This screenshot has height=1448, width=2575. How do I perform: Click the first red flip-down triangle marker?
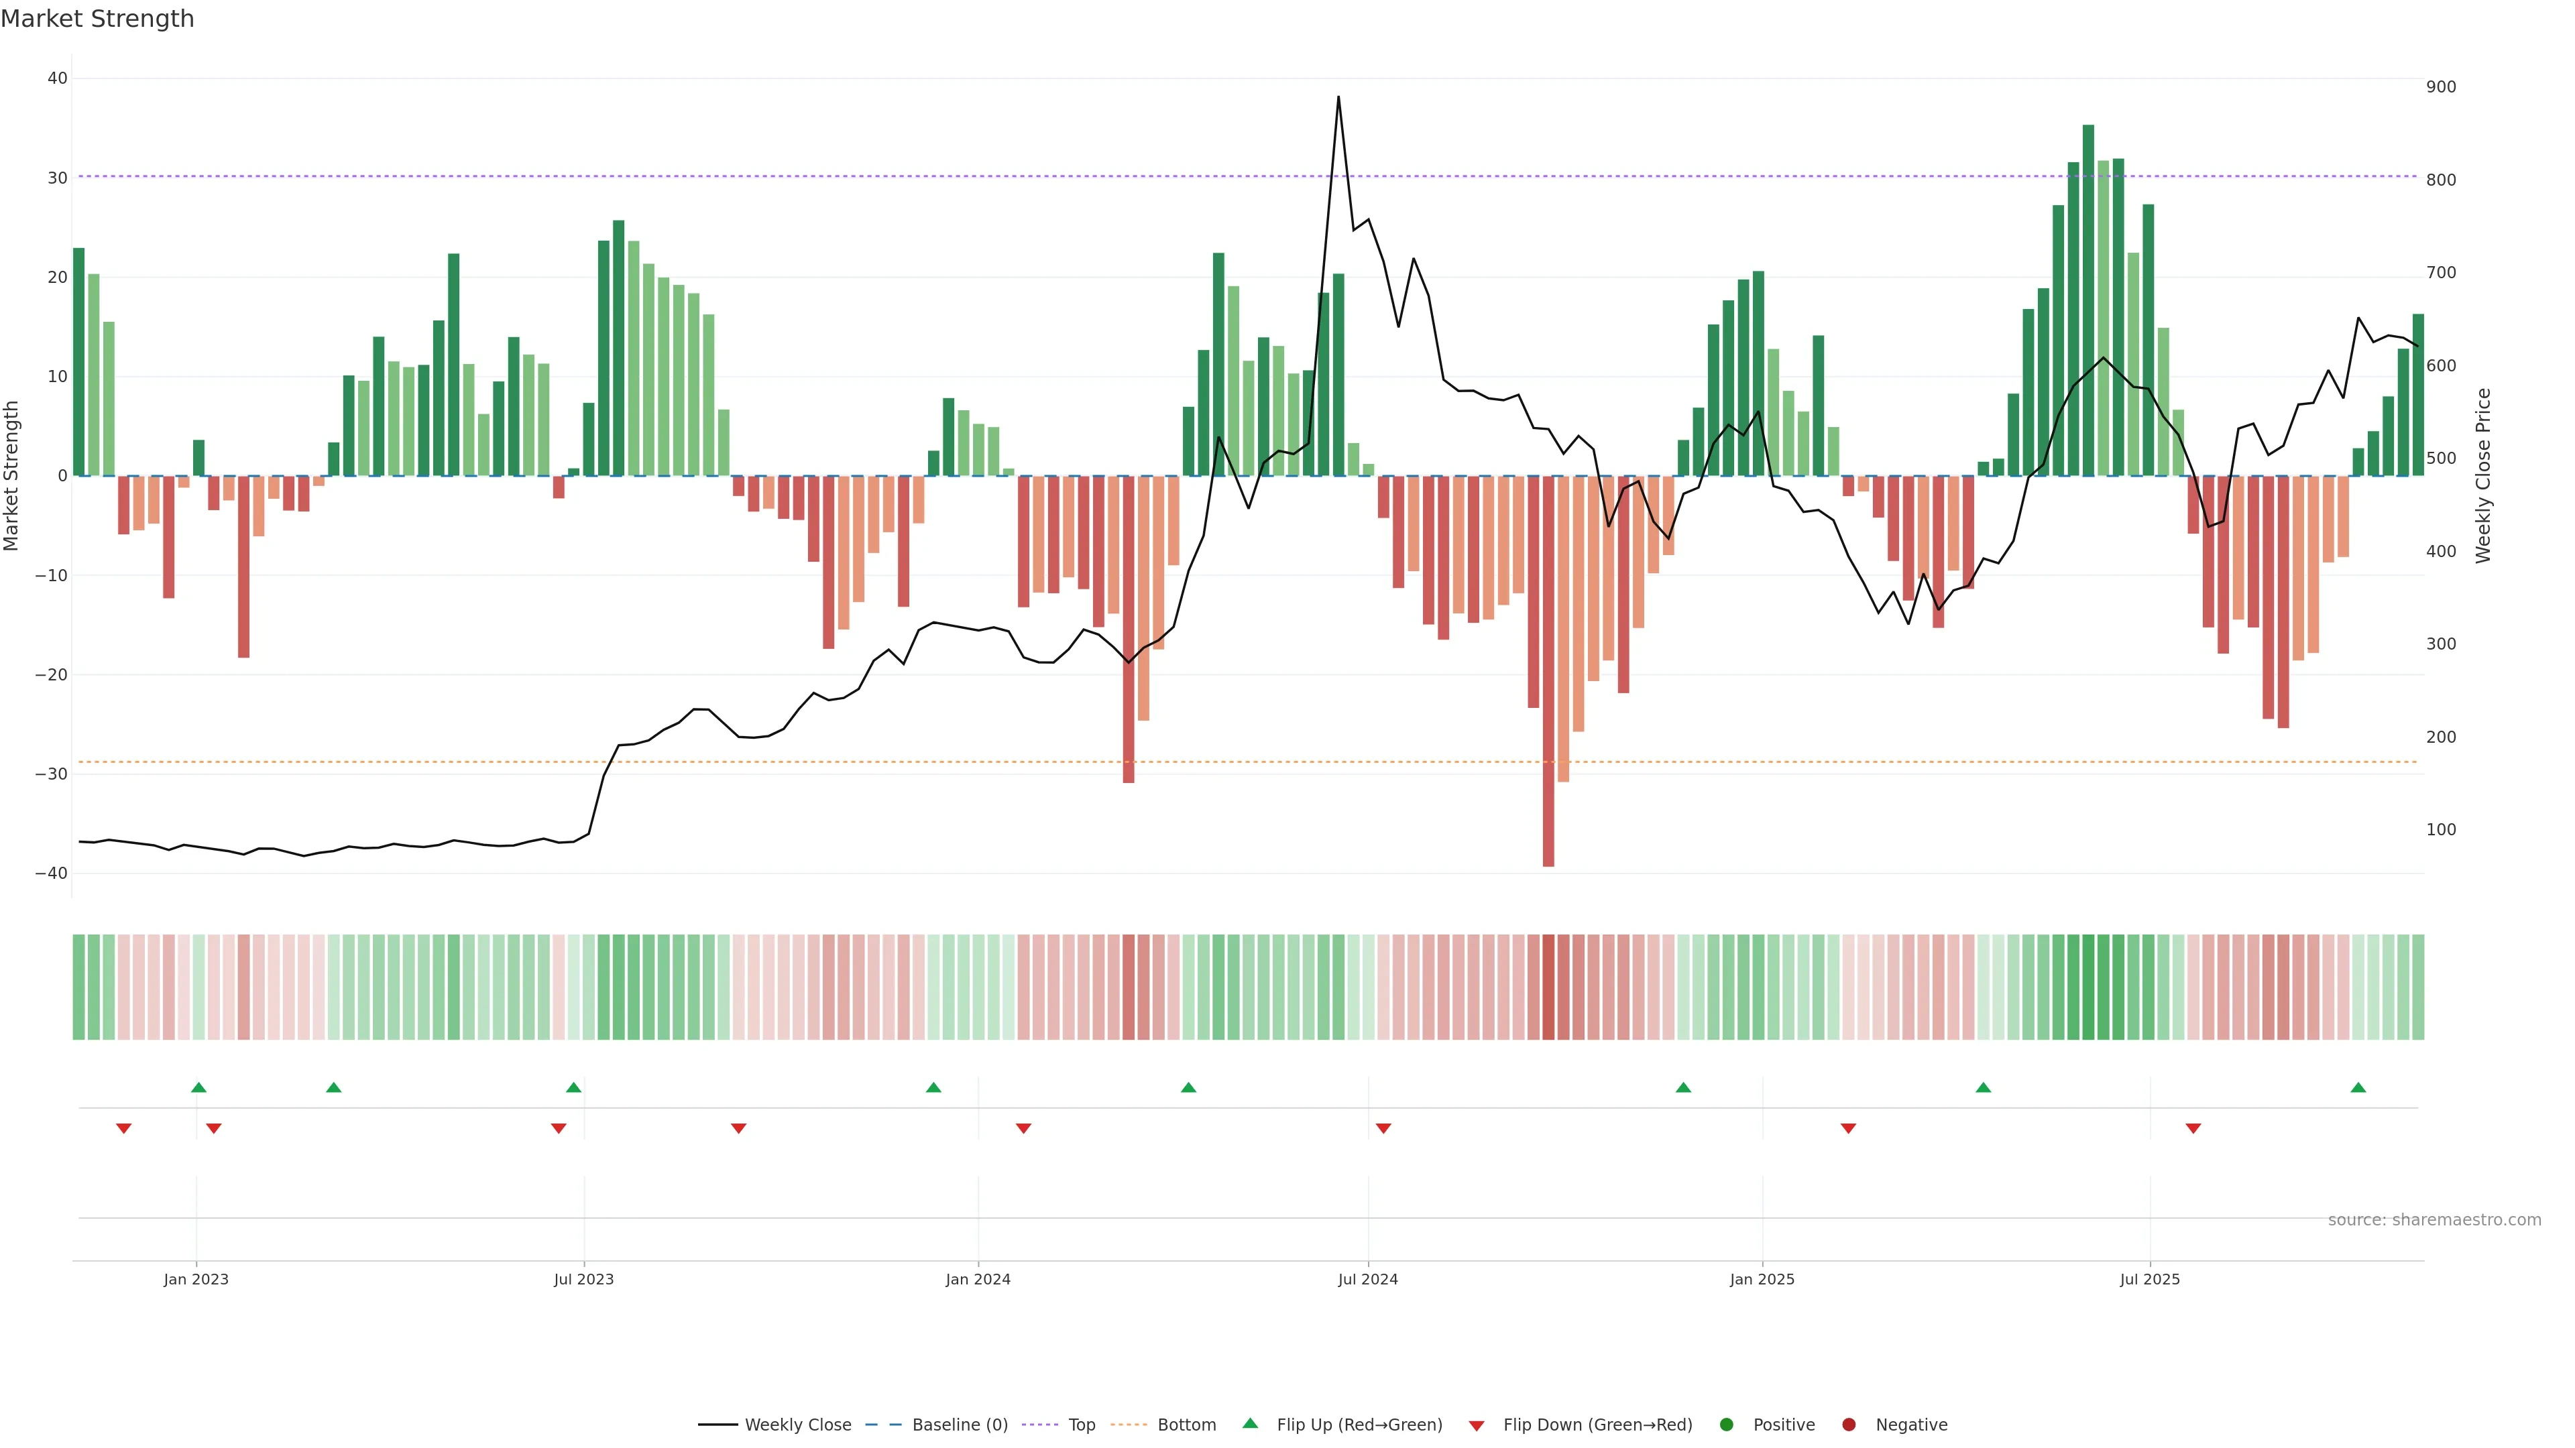coord(124,1128)
